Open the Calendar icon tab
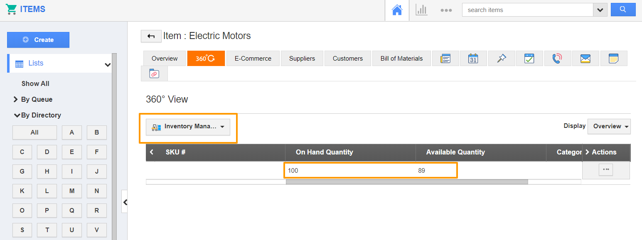This screenshot has width=642, height=240. (473, 58)
